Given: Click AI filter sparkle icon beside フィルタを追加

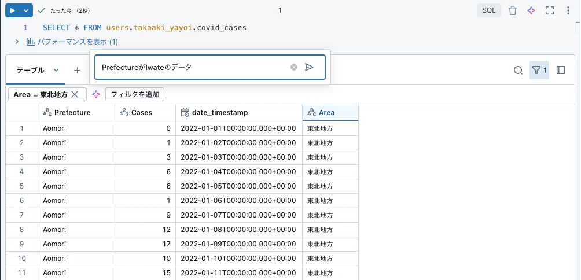Looking at the screenshot, I should click(x=96, y=94).
